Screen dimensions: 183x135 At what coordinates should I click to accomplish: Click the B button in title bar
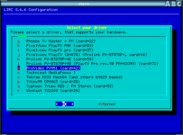pos(174,4)
